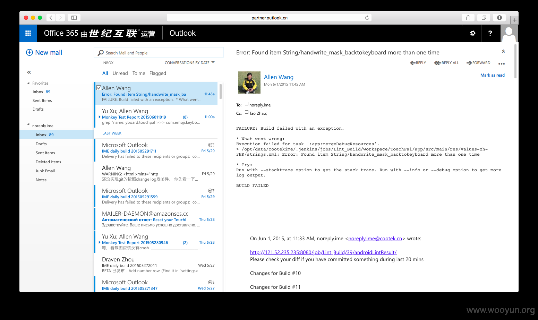The image size is (538, 320).
Task: Select highlighted Inbox 89 folder
Action: (57, 135)
